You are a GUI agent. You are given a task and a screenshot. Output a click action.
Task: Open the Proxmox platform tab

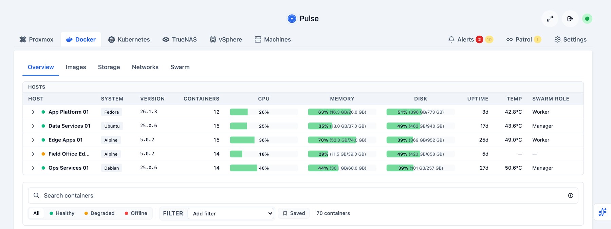point(36,39)
